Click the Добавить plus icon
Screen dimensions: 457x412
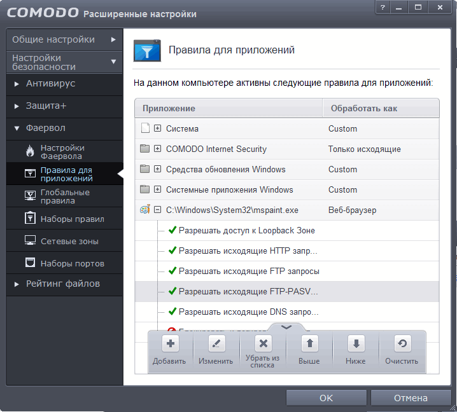point(170,345)
